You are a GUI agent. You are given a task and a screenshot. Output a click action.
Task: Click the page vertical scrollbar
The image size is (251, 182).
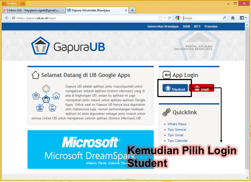(247, 98)
